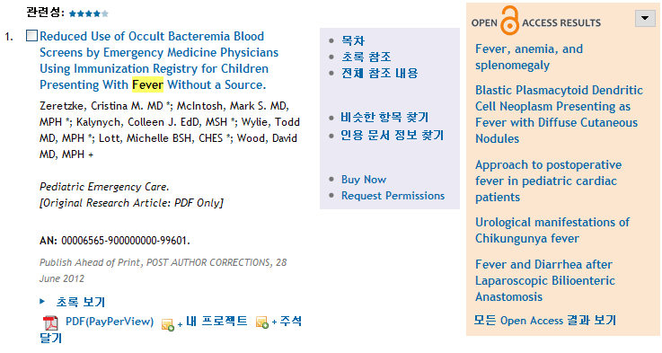Screen dimensions: 662x353
Task: Click the Buy Now link
Action: (364, 180)
